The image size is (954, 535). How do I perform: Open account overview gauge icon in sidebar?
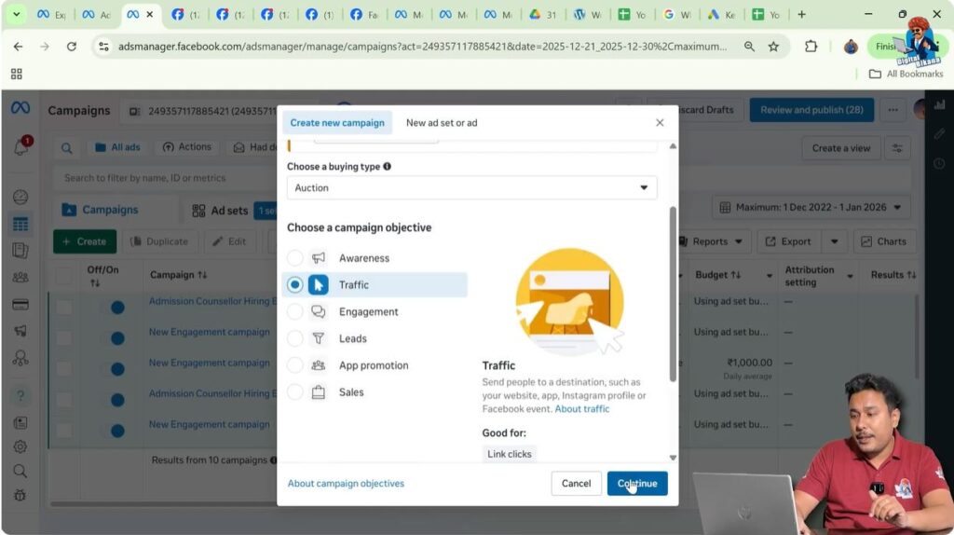pos(20,198)
